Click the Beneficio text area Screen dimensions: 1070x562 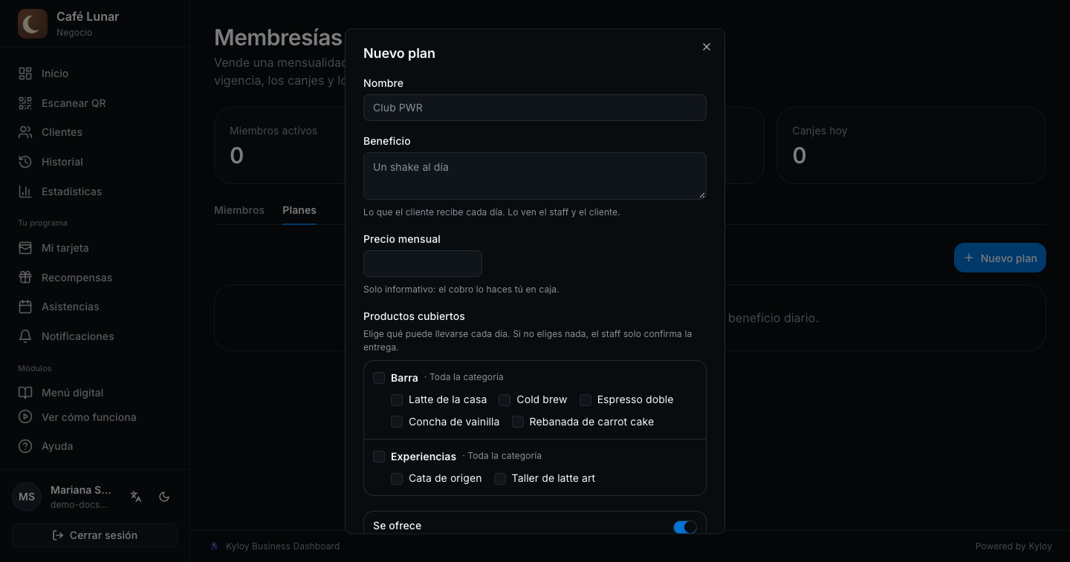point(535,176)
